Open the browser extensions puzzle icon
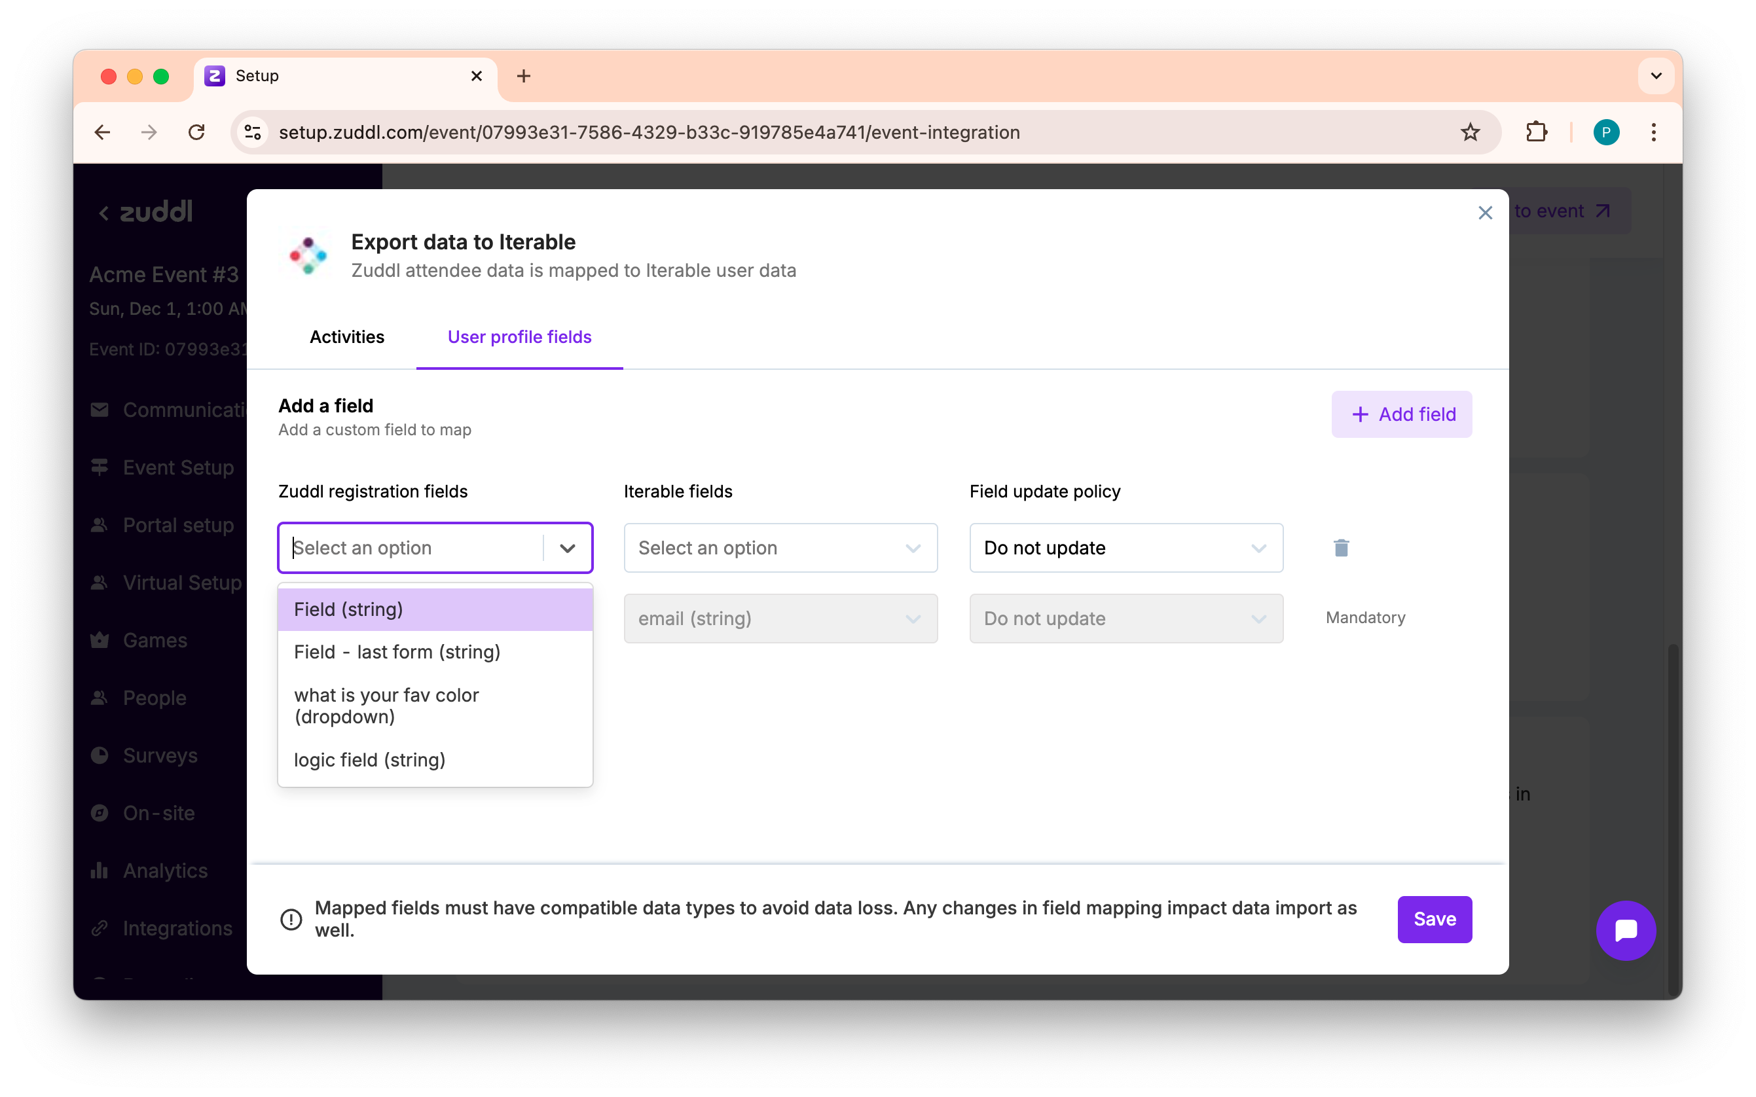This screenshot has height=1097, width=1756. pyautogui.click(x=1536, y=132)
